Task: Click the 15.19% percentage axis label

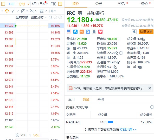Action: point(55,26)
